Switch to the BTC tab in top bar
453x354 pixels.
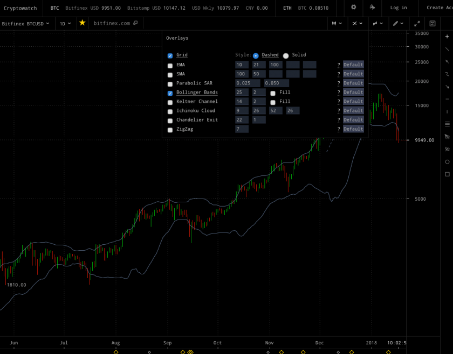pyautogui.click(x=54, y=8)
